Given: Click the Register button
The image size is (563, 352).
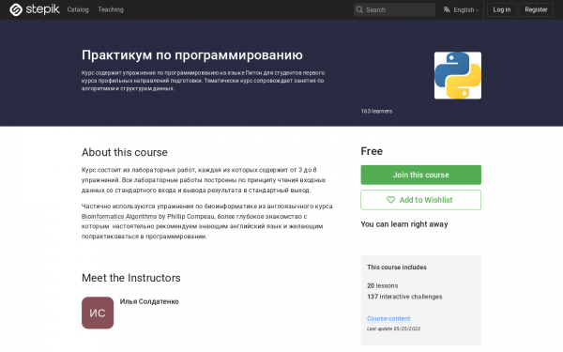Looking at the screenshot, I should [536, 9].
